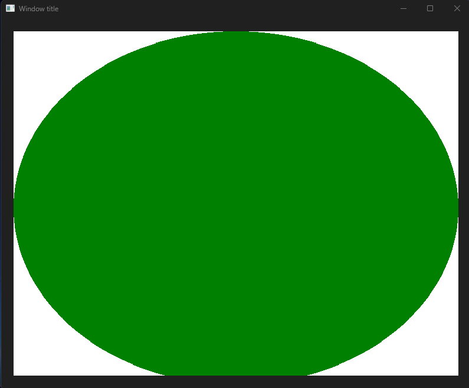Image resolution: width=469 pixels, height=388 pixels.
Task: Click the dark margin right of the canvas
Action: click(x=463, y=204)
